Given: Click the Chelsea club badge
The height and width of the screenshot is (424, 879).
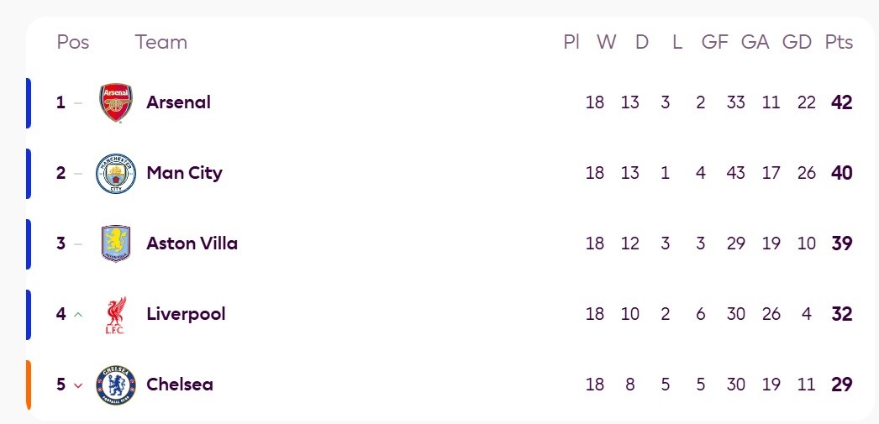Looking at the screenshot, I should (116, 385).
